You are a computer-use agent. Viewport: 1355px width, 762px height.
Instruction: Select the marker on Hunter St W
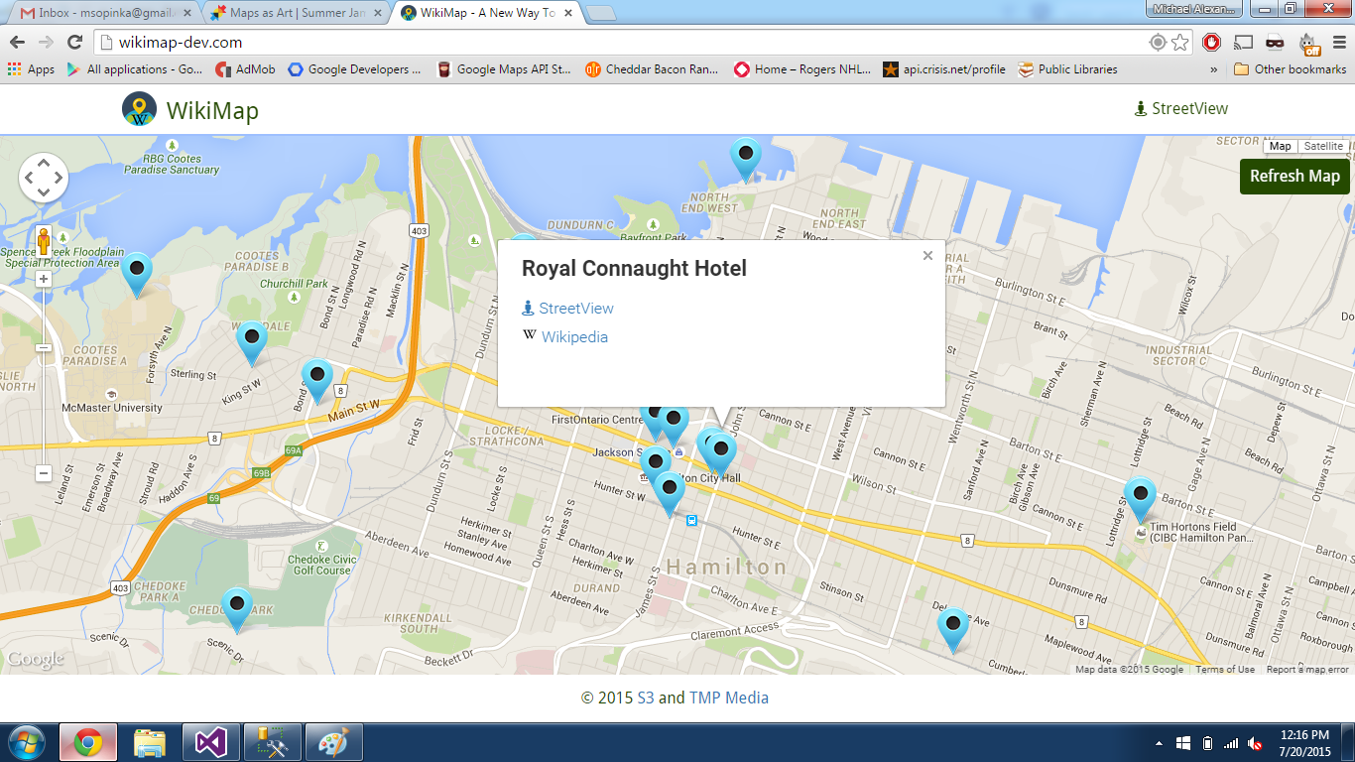point(670,493)
